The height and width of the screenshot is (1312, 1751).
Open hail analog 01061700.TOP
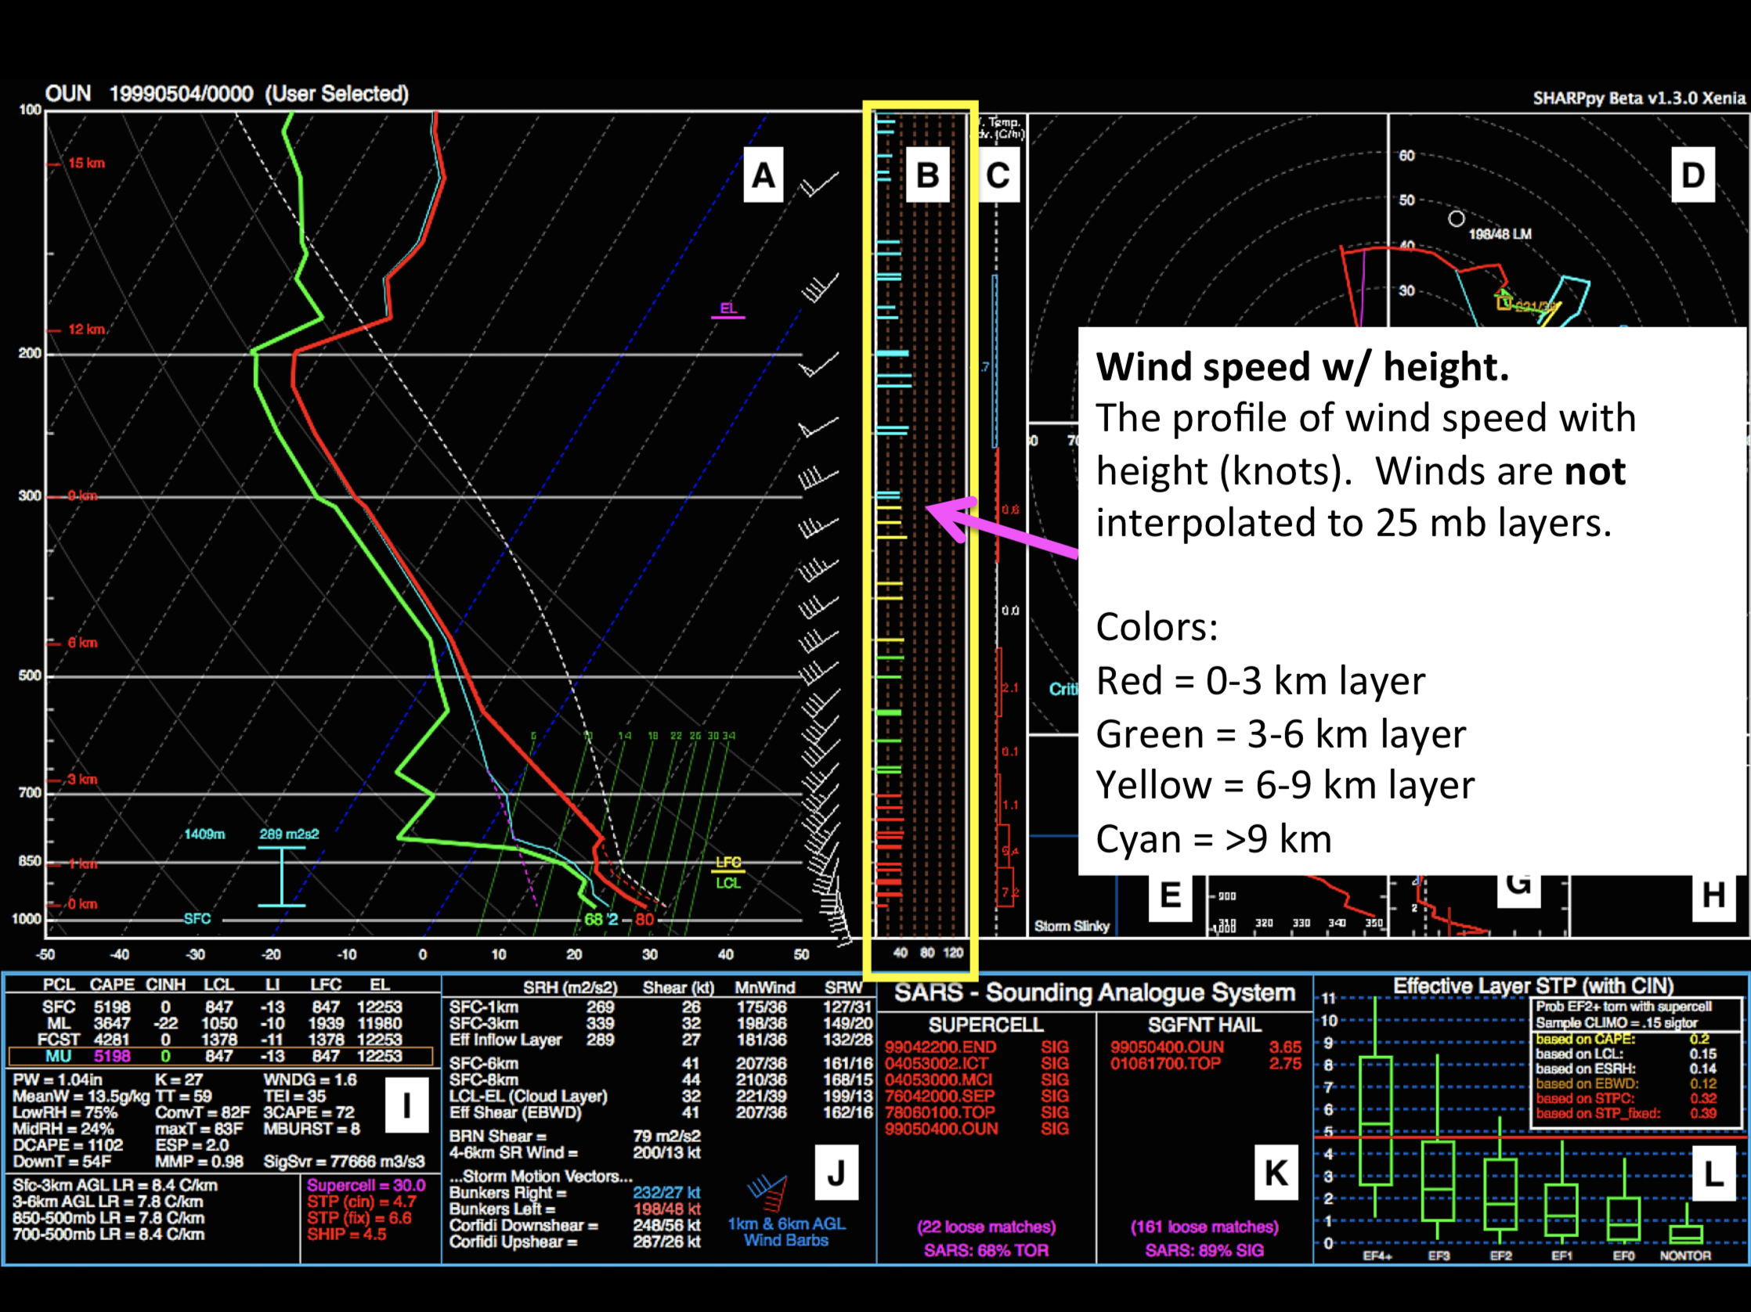(x=1165, y=1064)
